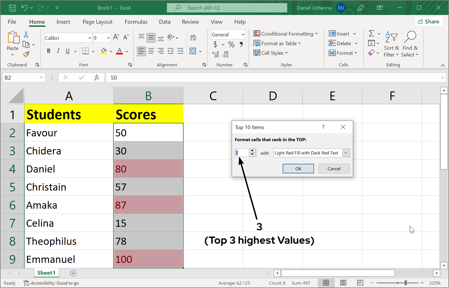449x288 pixels.
Task: Click the Increase Indent icon
Action: tap(180, 51)
